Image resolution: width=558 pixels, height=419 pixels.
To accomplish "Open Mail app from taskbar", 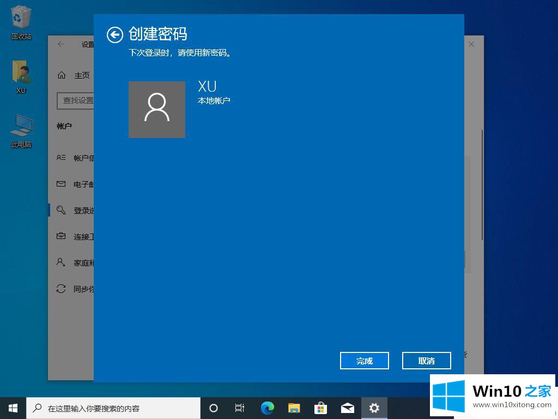I will (347, 408).
